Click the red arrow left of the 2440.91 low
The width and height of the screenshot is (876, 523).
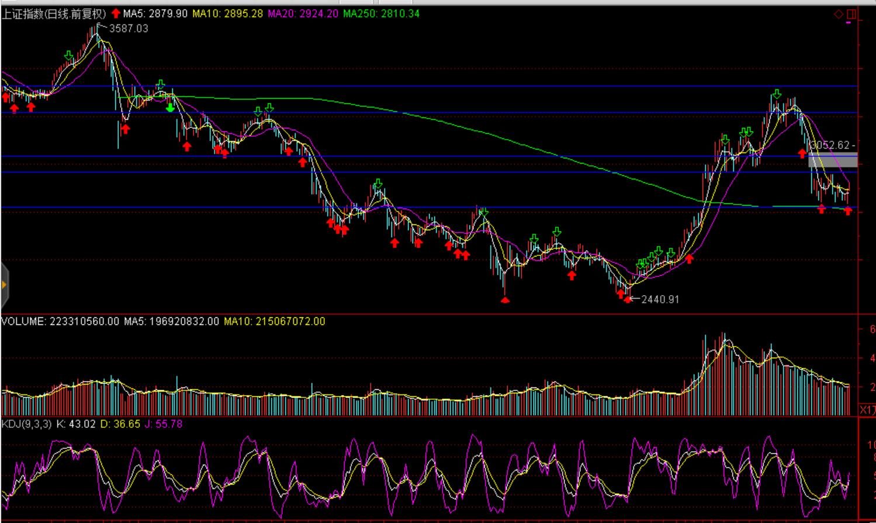pos(621,294)
